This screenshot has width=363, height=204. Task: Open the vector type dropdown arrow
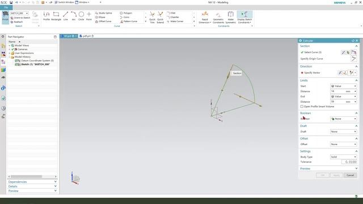pyautogui.click(x=356, y=73)
